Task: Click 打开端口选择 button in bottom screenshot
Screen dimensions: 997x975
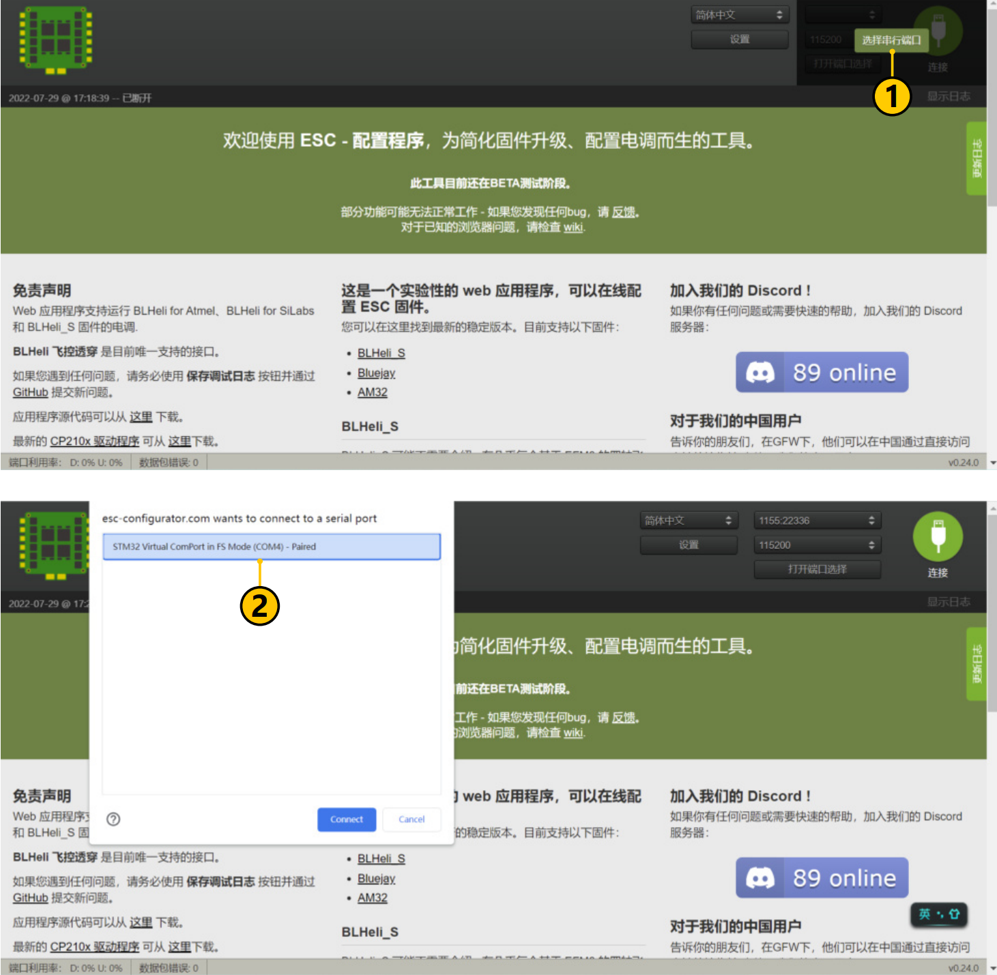Action: tap(818, 569)
